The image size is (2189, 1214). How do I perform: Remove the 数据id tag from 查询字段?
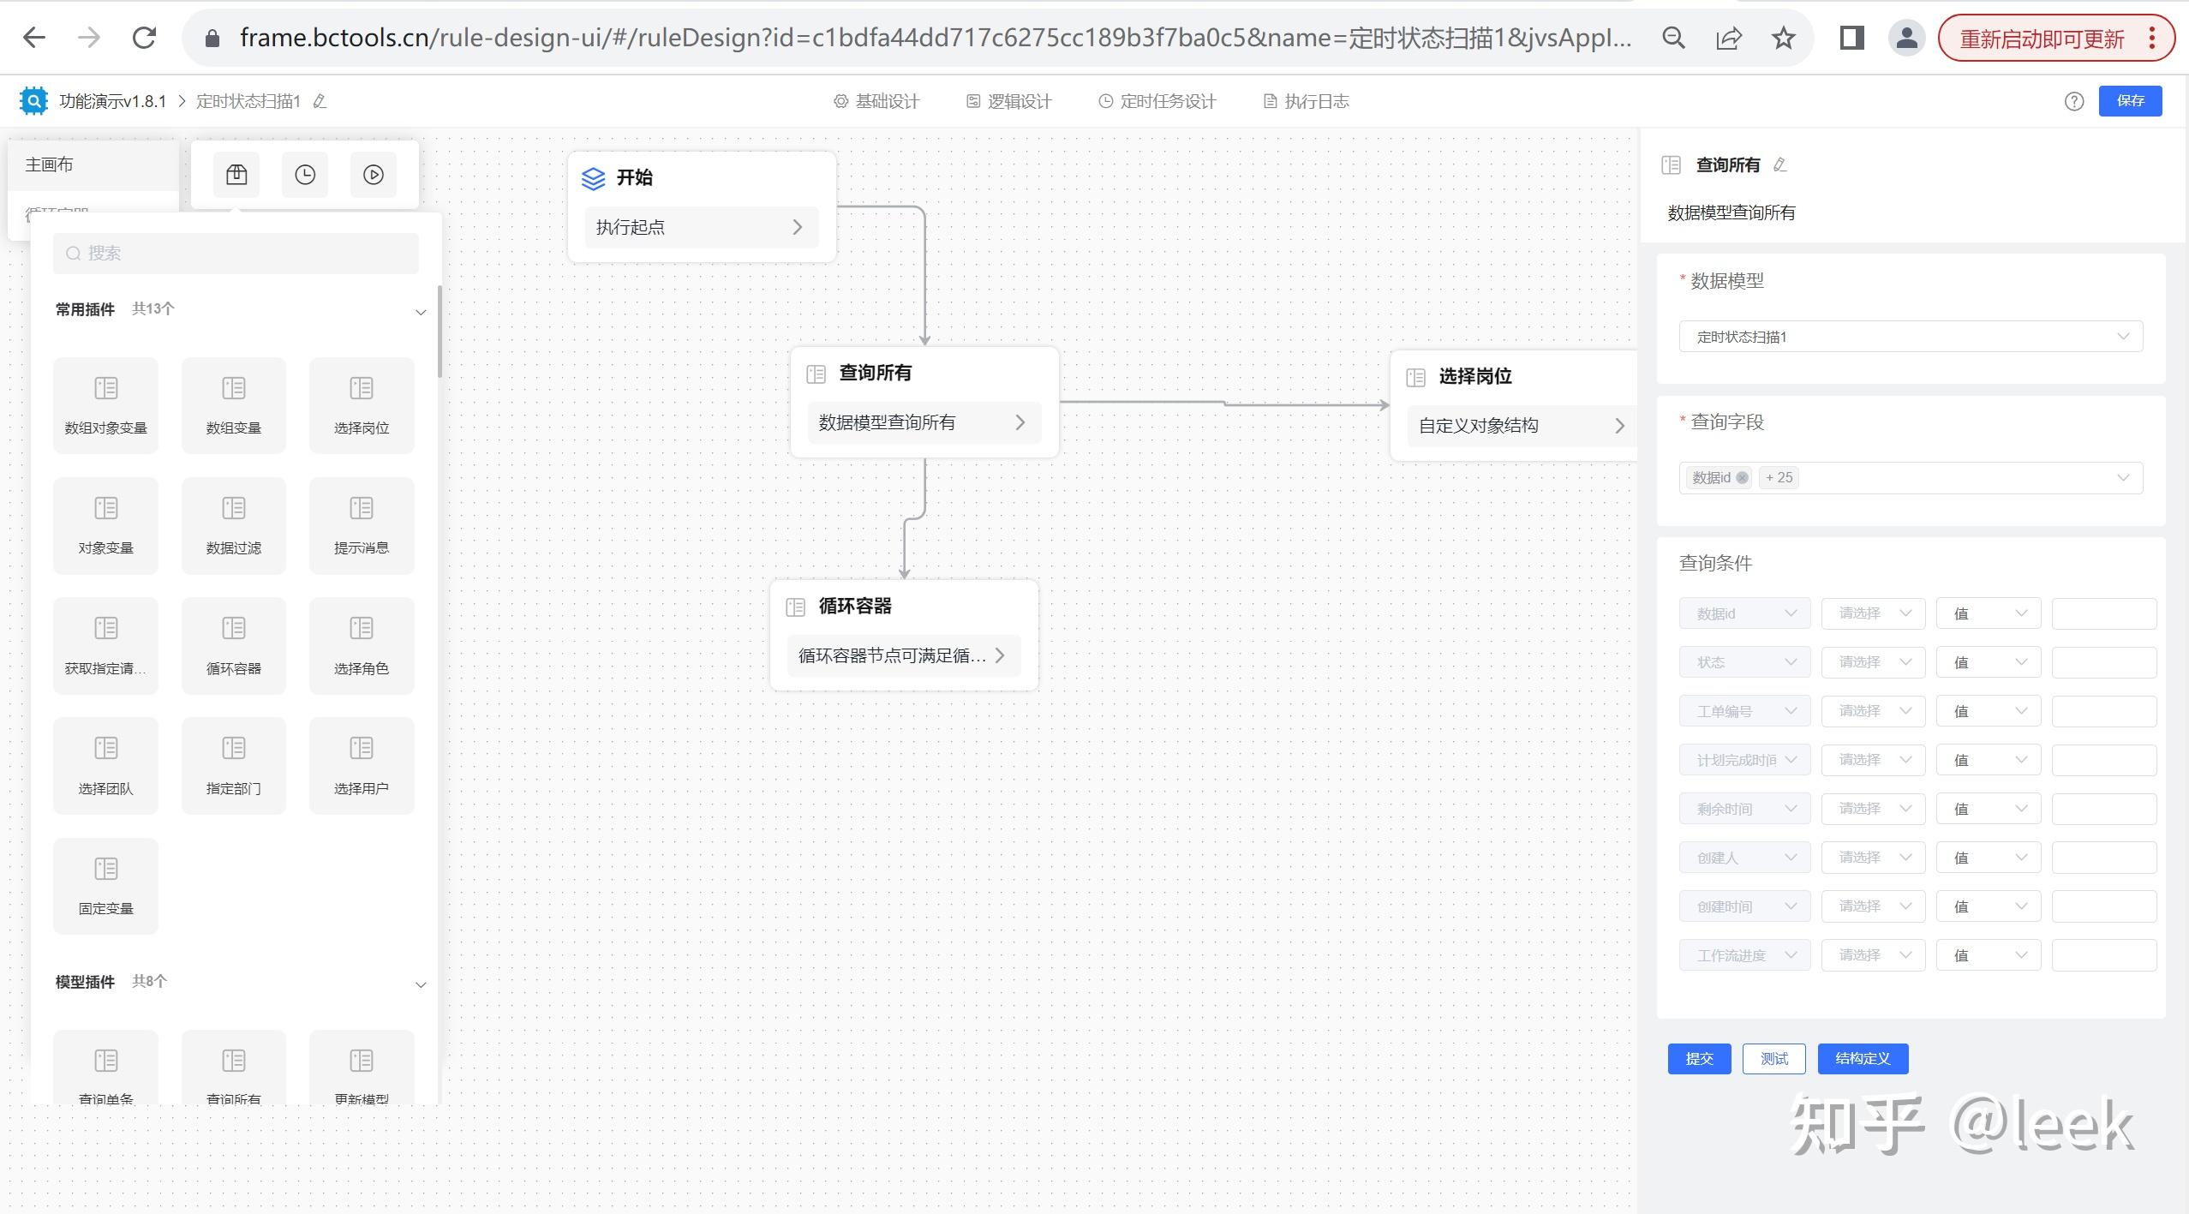point(1742,478)
